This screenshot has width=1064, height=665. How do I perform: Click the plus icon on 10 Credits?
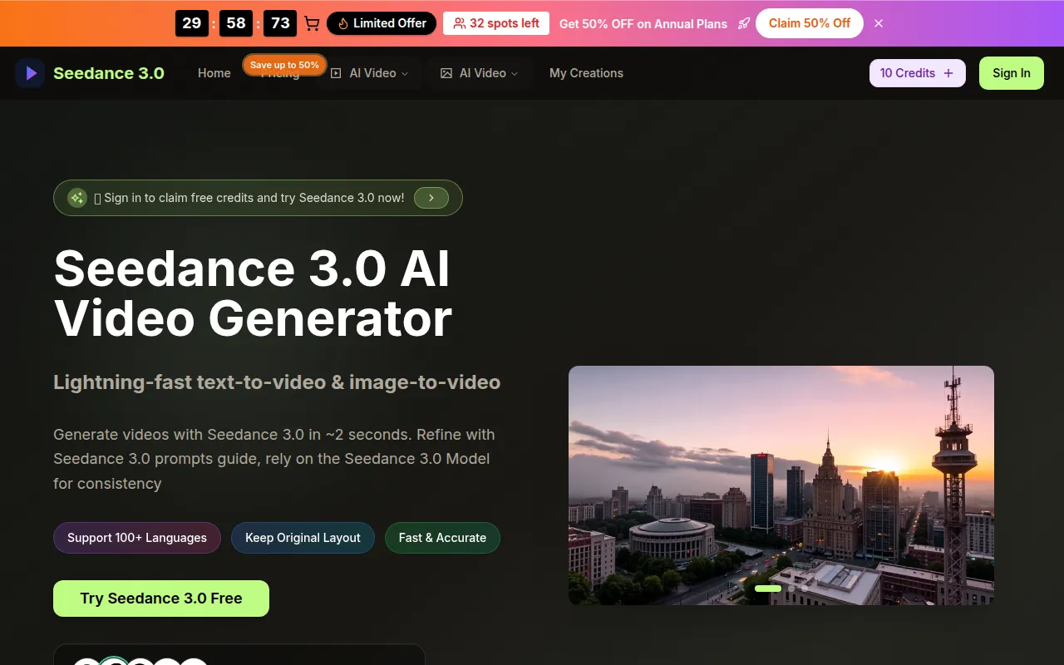[948, 73]
